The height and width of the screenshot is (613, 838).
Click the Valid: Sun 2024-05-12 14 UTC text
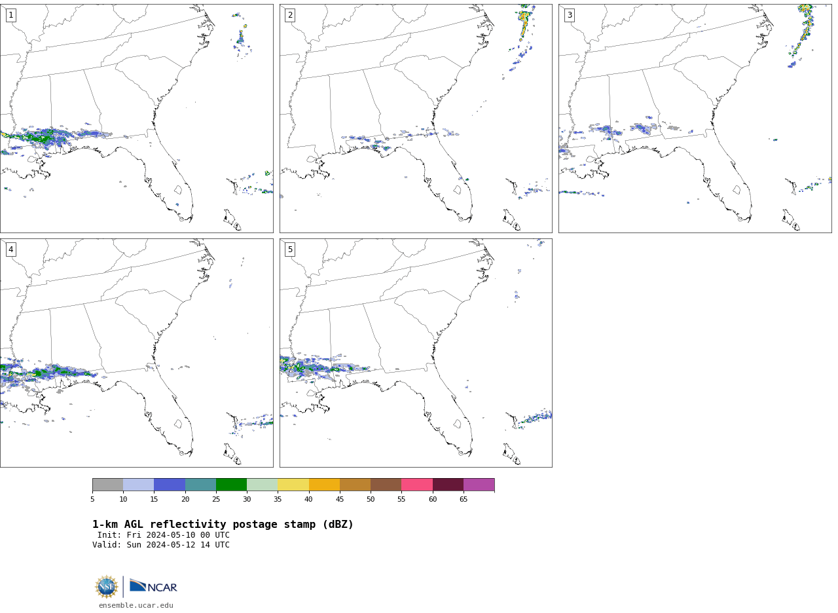(161, 545)
